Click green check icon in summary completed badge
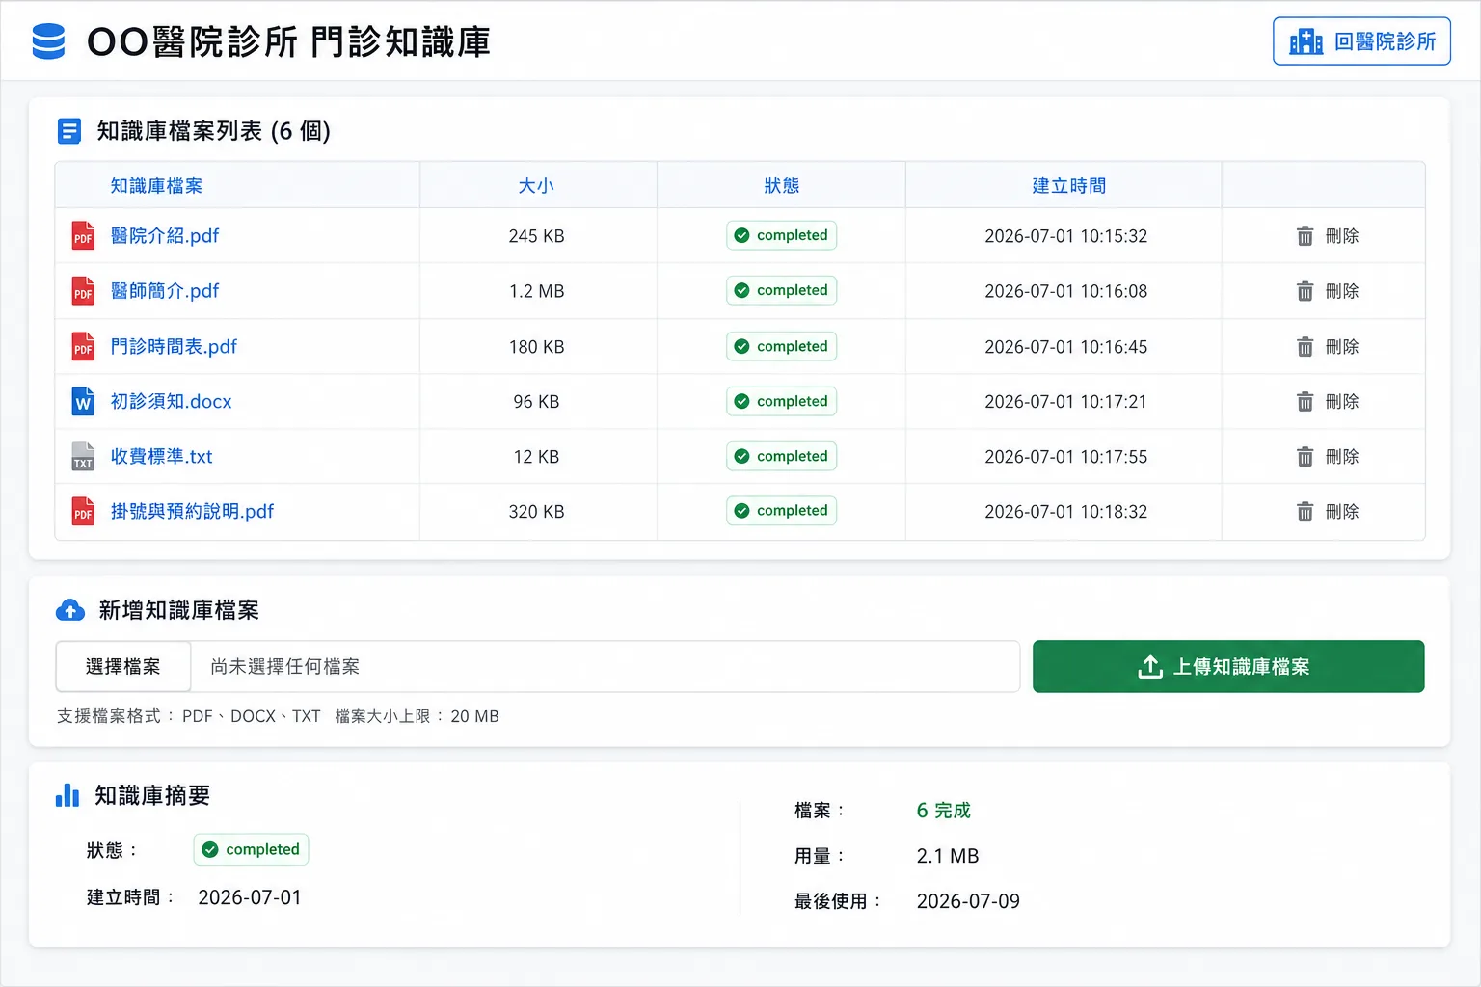Image resolution: width=1481 pixels, height=987 pixels. pyautogui.click(x=210, y=849)
